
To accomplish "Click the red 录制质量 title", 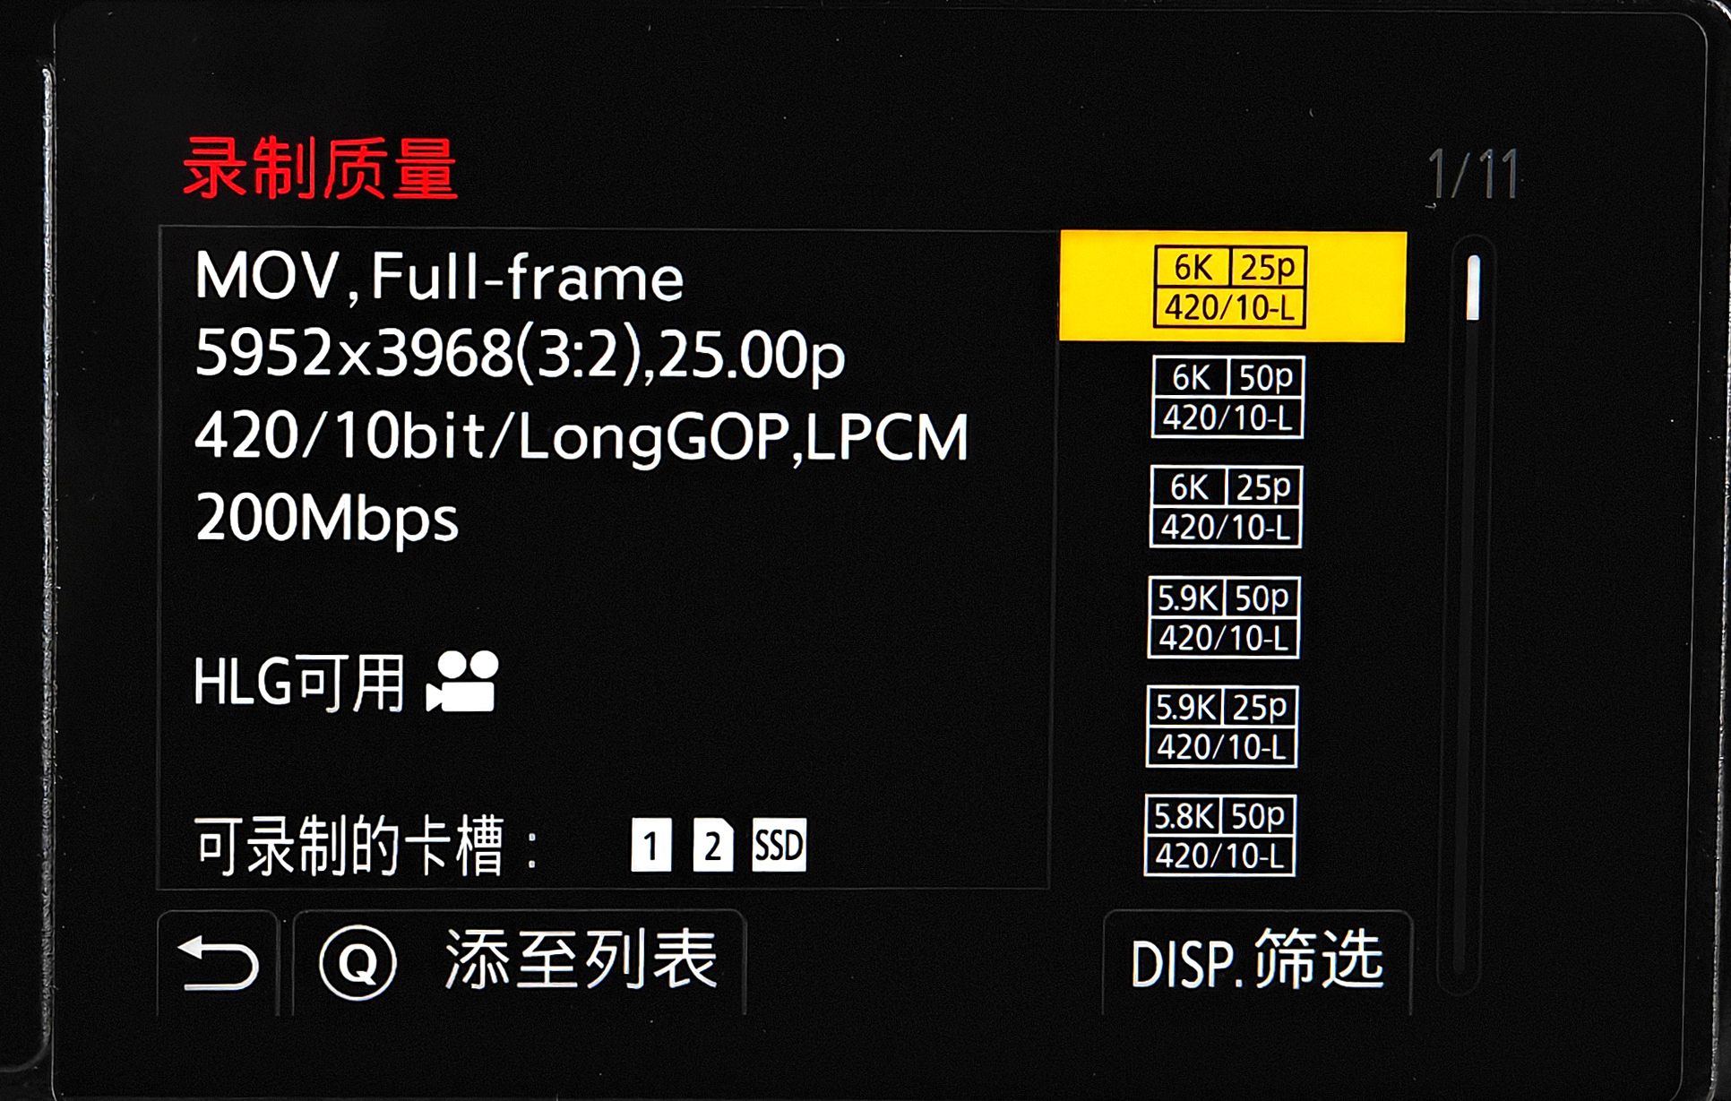I will click(321, 168).
